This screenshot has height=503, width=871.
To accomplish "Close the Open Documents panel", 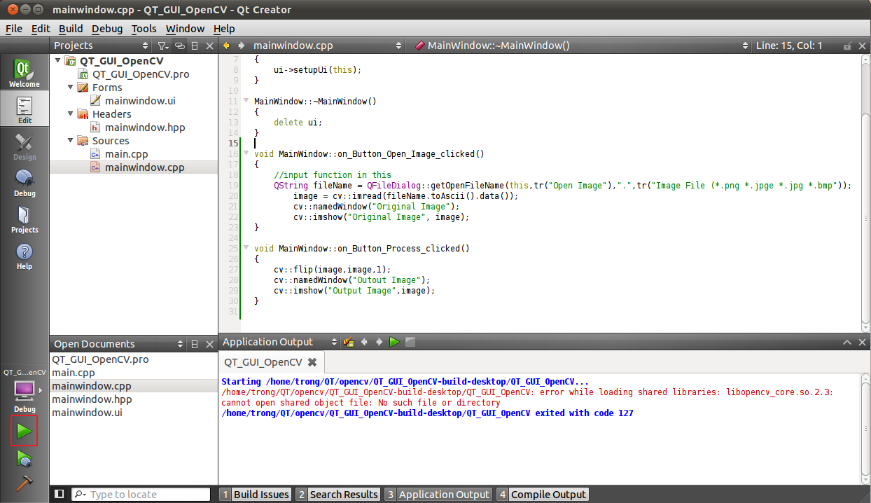I will click(209, 344).
